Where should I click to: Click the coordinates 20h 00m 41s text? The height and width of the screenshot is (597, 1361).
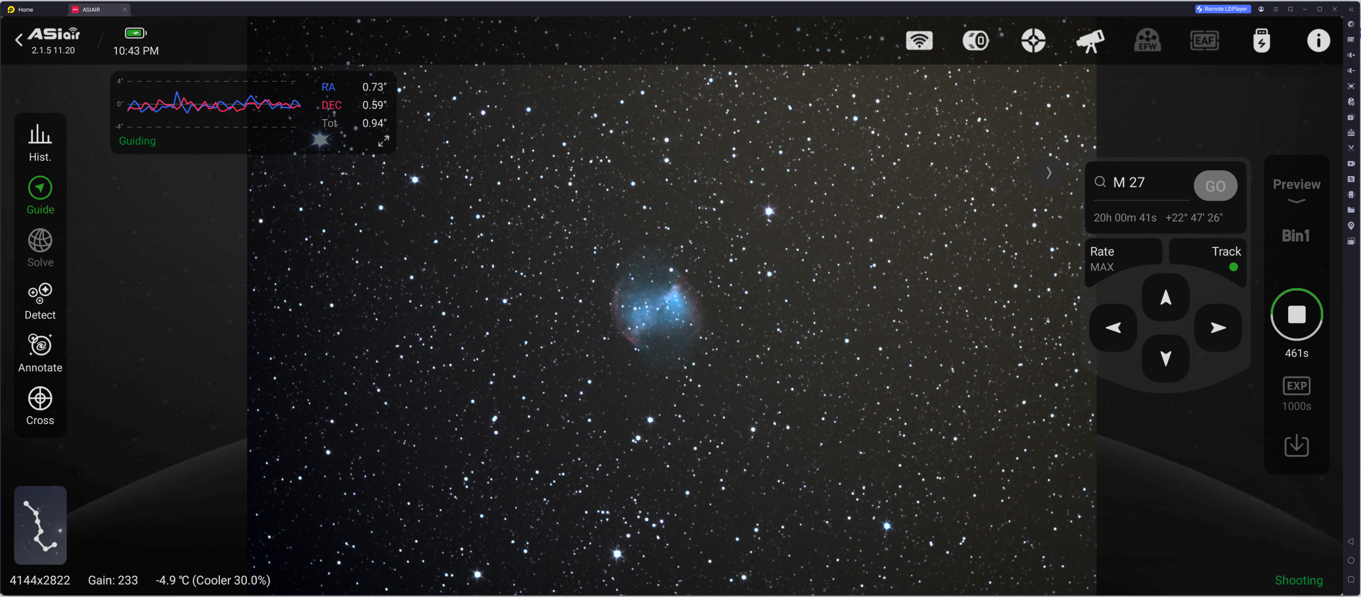tap(1125, 218)
